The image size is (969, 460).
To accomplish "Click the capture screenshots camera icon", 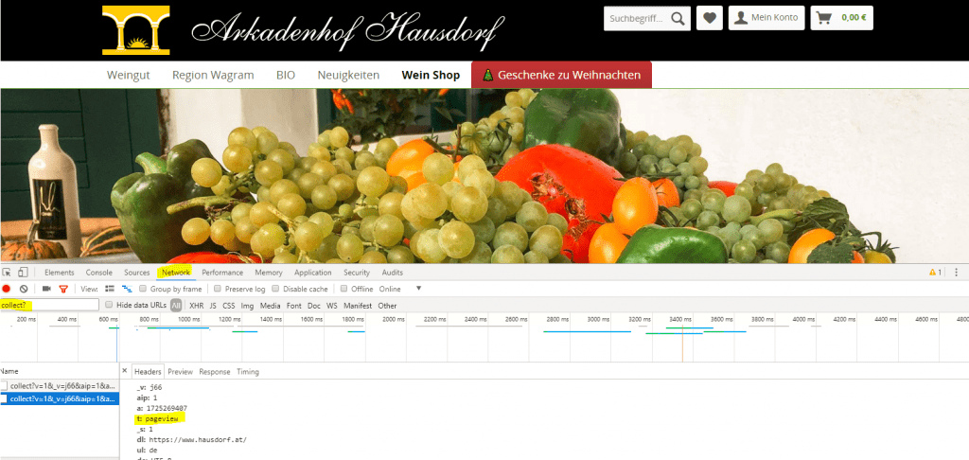I will (x=46, y=289).
